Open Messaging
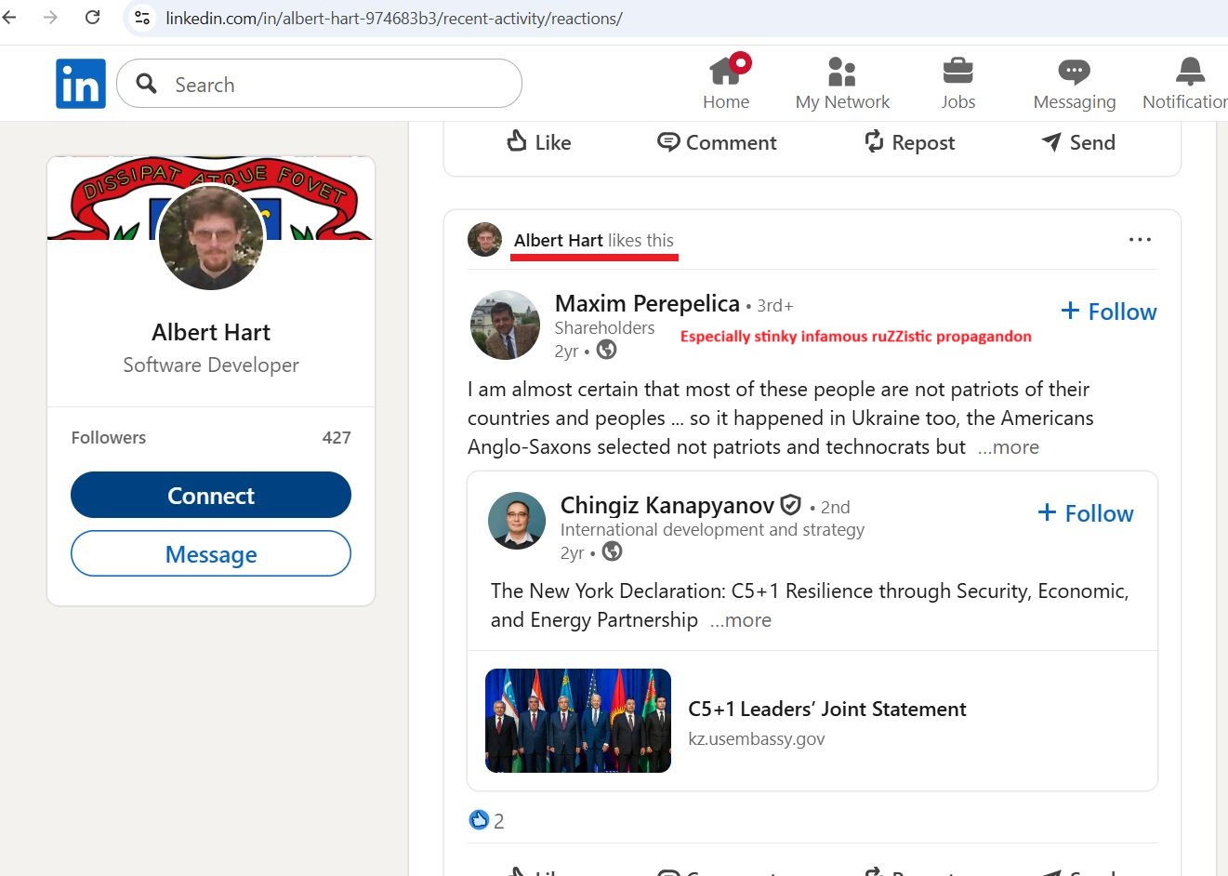The image size is (1228, 876). tap(1074, 82)
